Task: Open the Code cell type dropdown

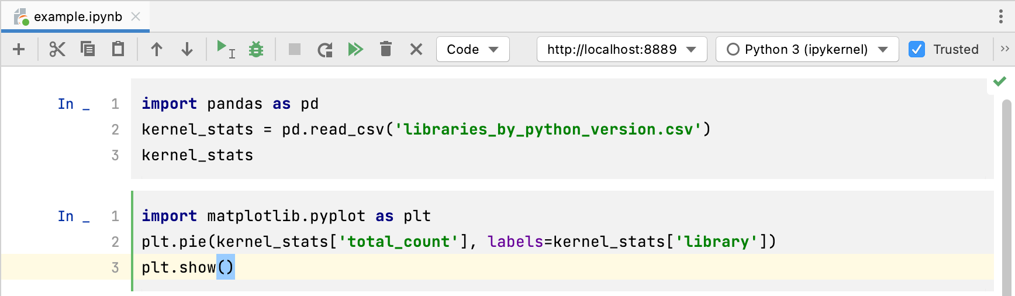Action: (x=472, y=49)
